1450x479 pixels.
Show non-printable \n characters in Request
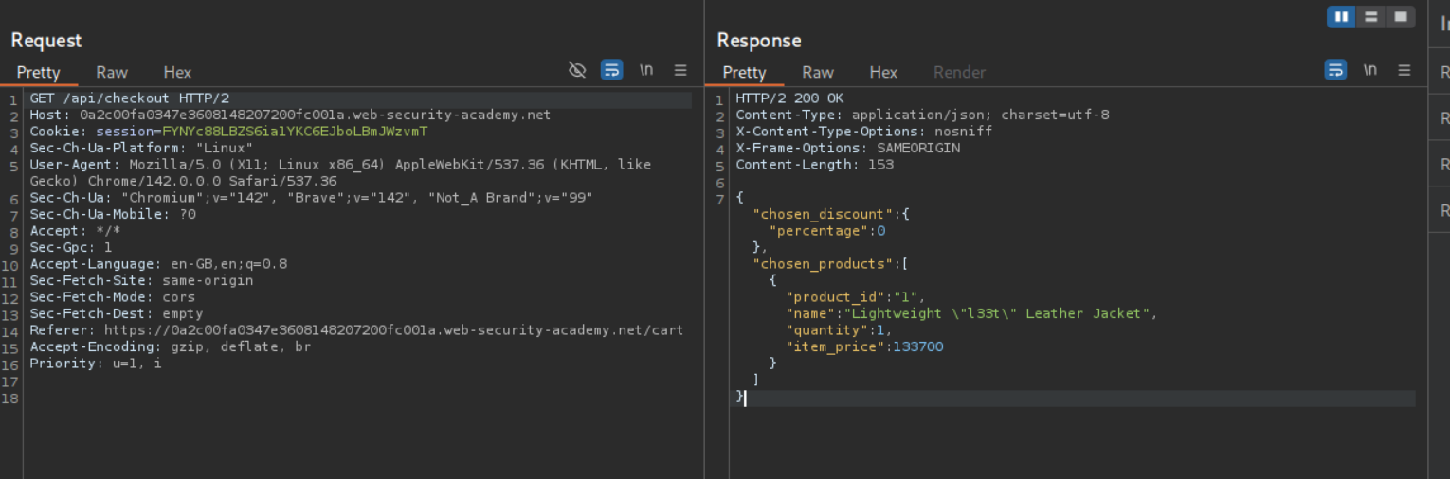(646, 70)
